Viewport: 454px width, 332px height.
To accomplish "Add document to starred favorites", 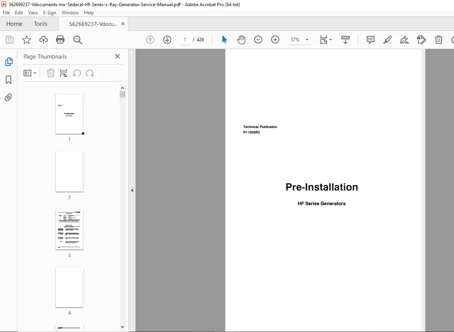I will pyautogui.click(x=27, y=40).
